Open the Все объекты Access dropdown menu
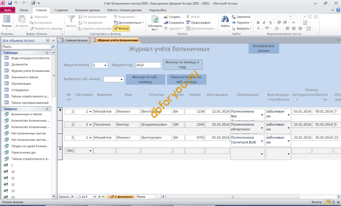341x206 pixels. point(48,40)
